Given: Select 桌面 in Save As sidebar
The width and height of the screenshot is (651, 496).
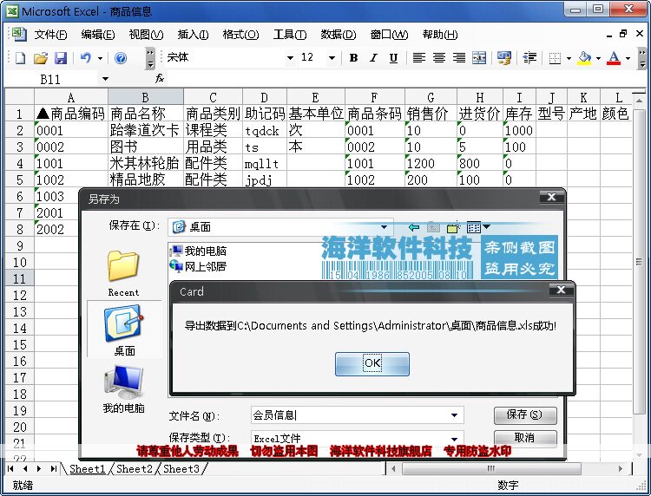Looking at the screenshot, I should pos(124,330).
